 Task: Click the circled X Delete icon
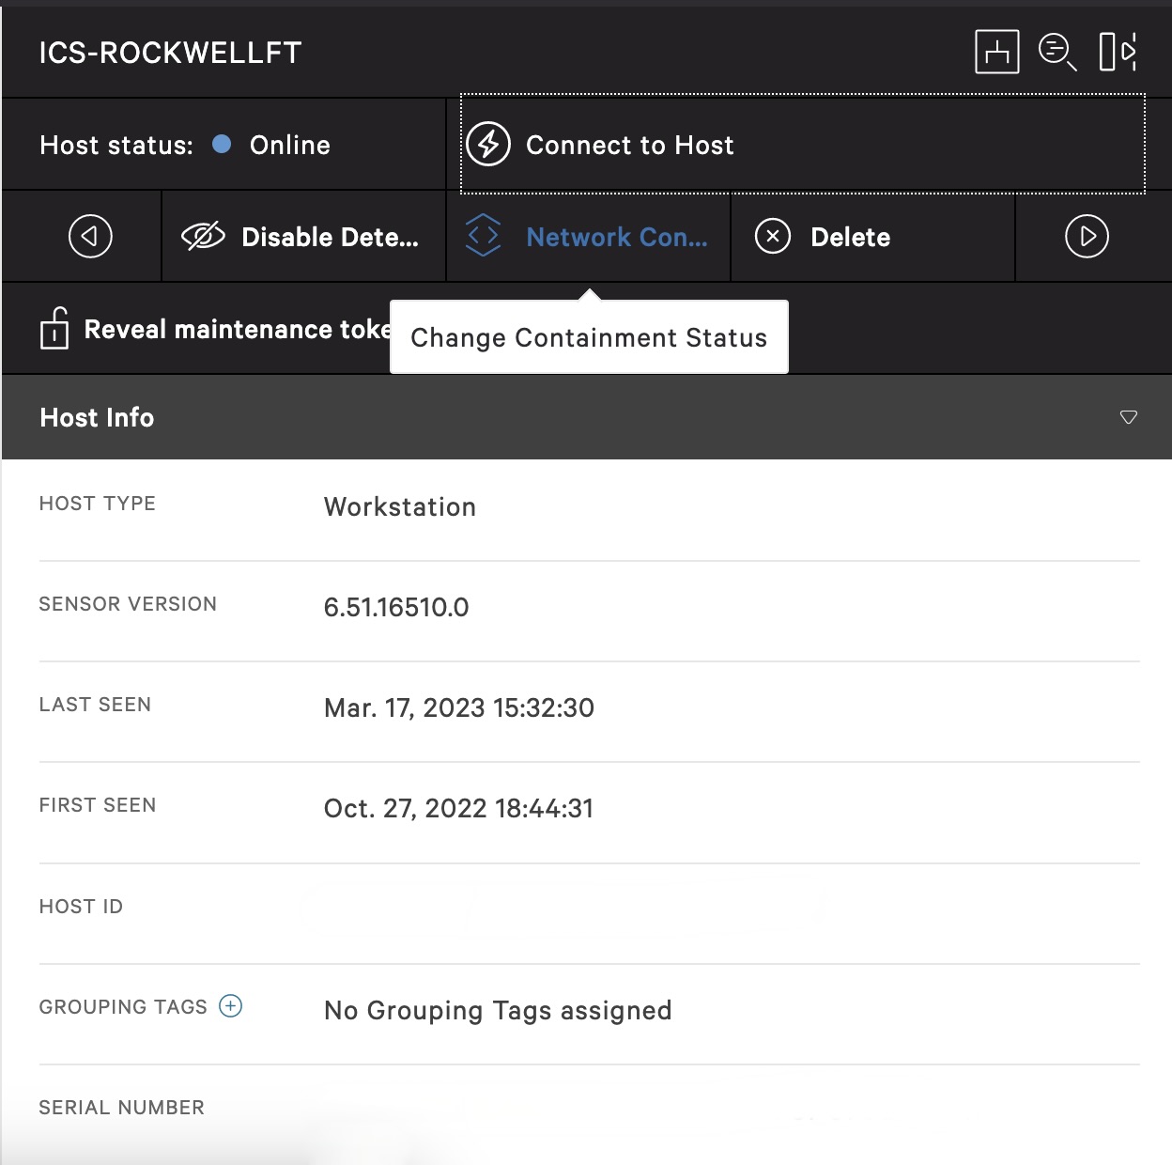click(x=773, y=237)
